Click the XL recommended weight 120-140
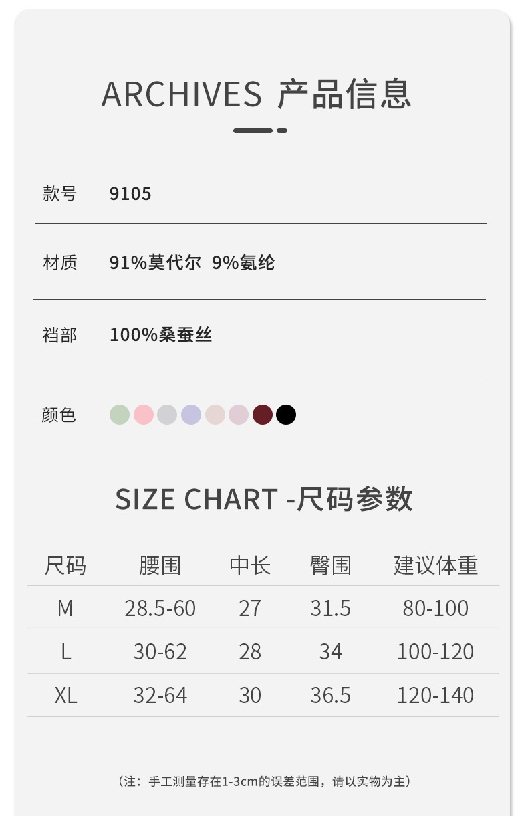This screenshot has height=816, width=528. point(435,695)
